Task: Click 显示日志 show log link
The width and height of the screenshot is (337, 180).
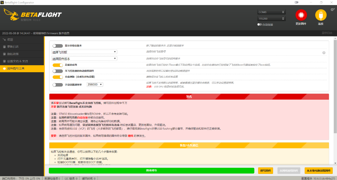Action: click(x=327, y=33)
